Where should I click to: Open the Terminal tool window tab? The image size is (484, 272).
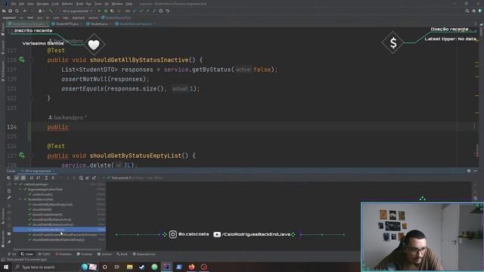click(x=84, y=254)
